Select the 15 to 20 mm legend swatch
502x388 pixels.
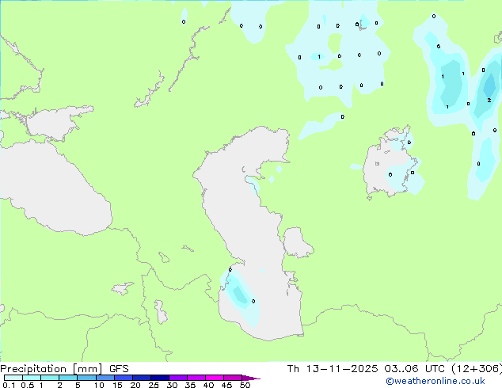(x=124, y=378)
